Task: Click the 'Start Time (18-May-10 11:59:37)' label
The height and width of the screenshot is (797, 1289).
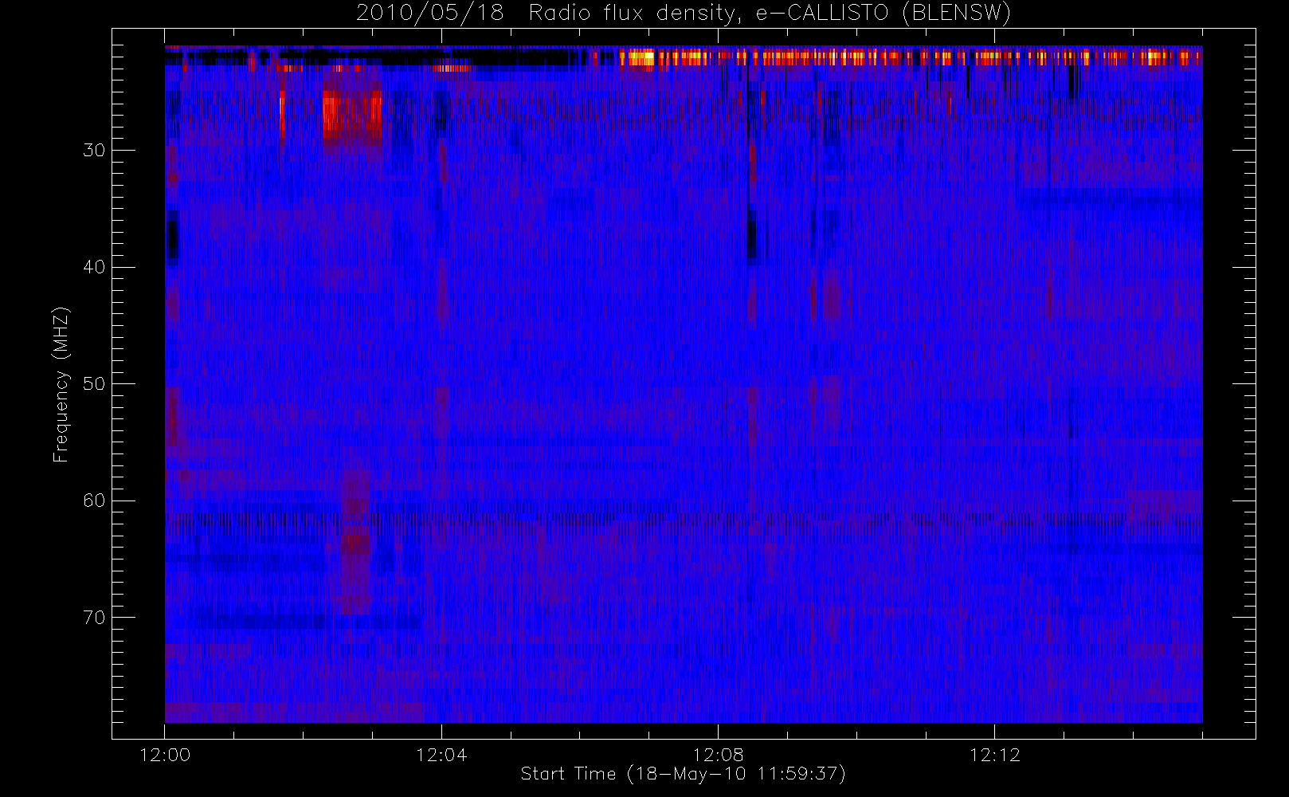Action: click(x=684, y=774)
